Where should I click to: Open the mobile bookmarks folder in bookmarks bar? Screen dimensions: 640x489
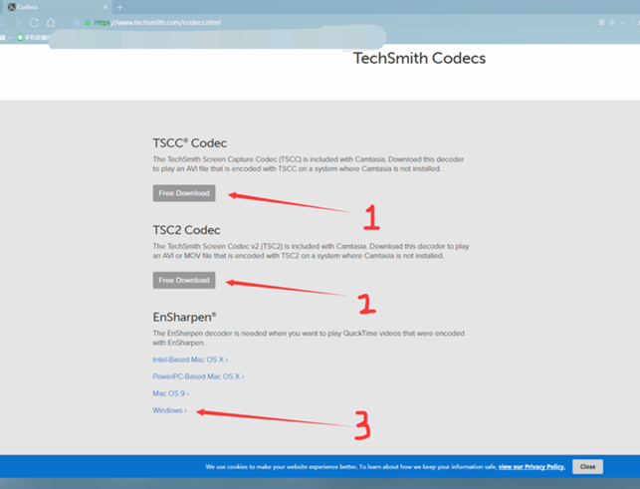(33, 38)
